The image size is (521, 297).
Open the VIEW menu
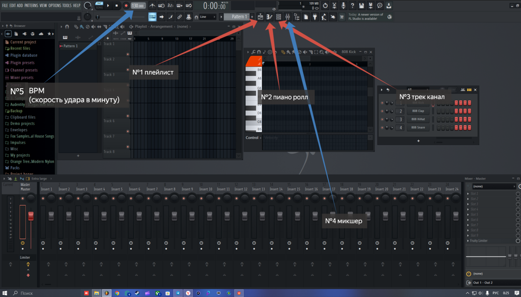(43, 5)
